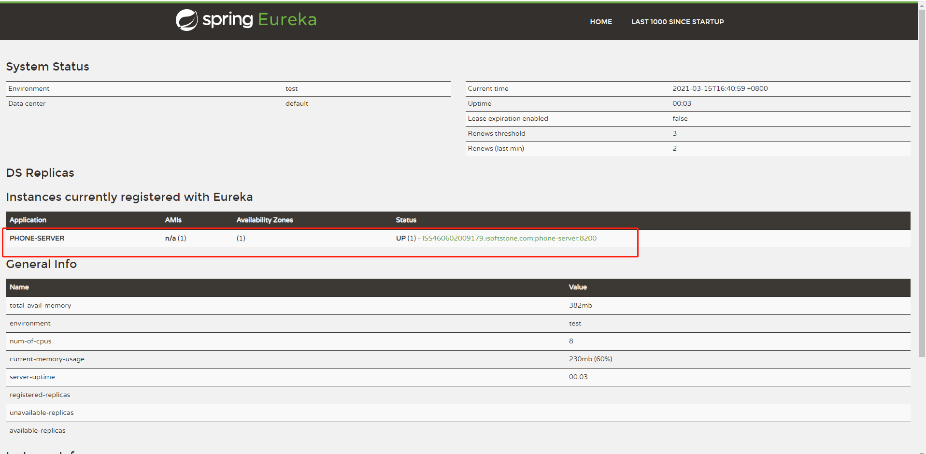Click the Environment value 'test' in System Status
Image resolution: width=926 pixels, height=454 pixels.
tap(291, 88)
